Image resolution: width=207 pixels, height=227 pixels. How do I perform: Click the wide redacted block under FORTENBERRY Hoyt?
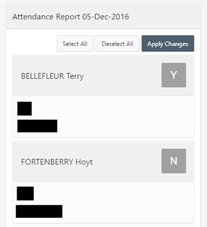point(39,211)
